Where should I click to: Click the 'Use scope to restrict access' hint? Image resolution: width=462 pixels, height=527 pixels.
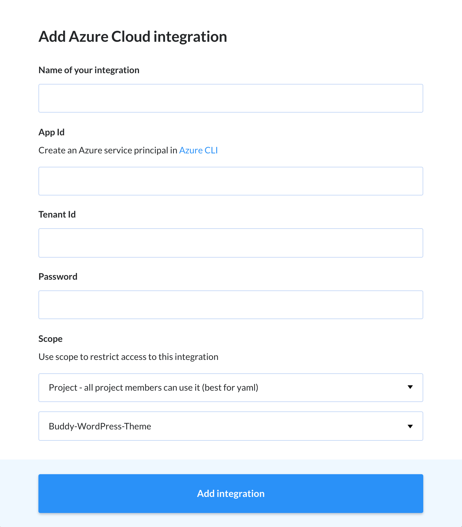coord(128,357)
